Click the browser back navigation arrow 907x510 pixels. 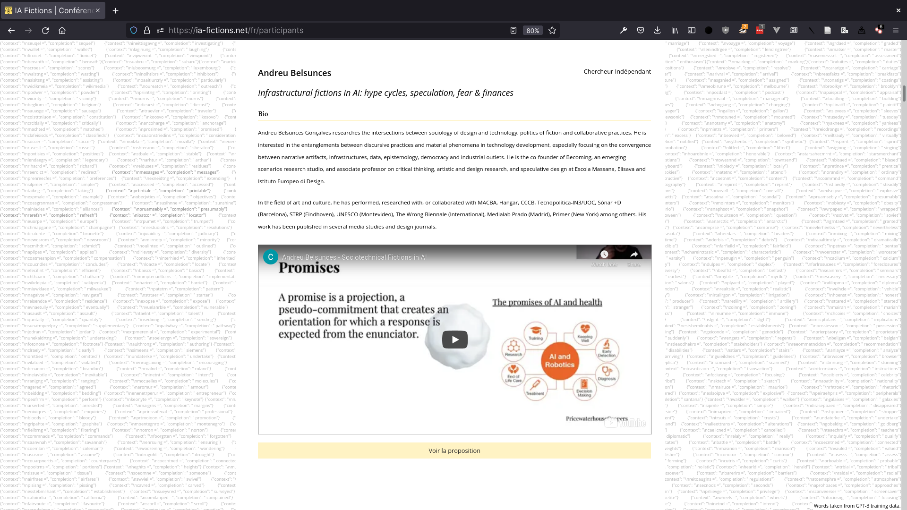(11, 31)
